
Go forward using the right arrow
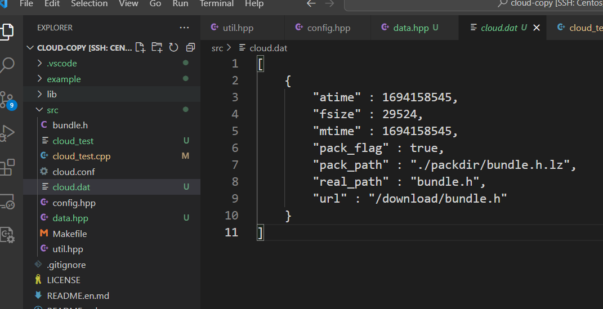[x=329, y=4]
